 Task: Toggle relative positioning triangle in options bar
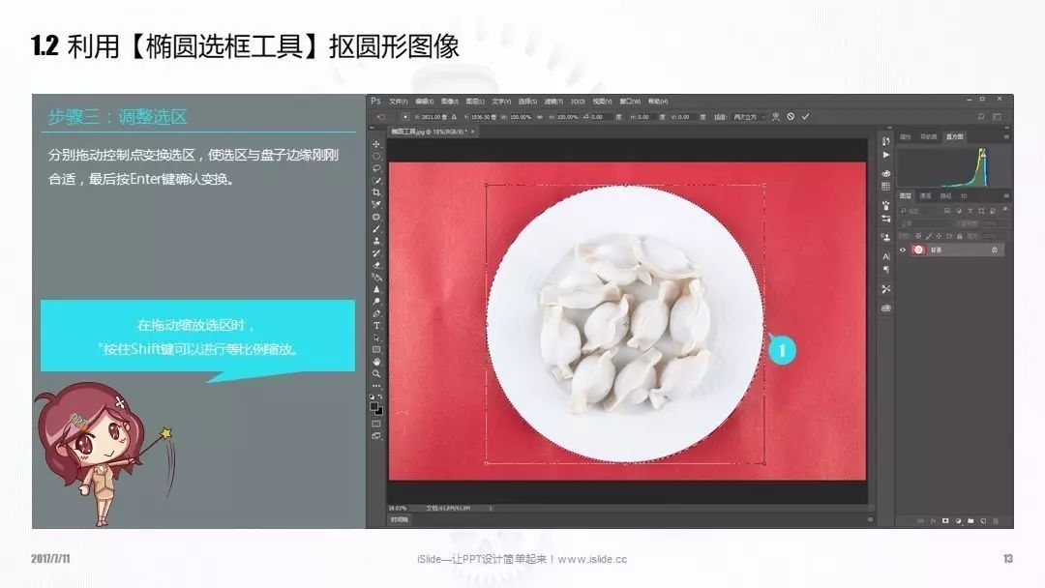[454, 116]
